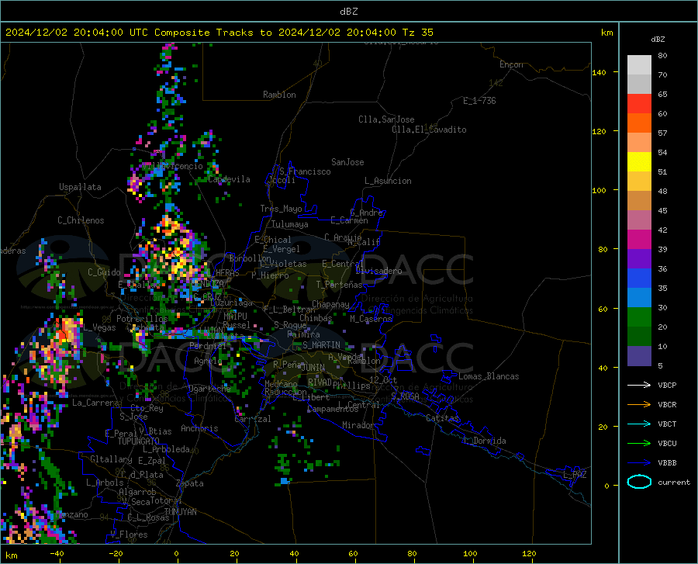Click the intense yellow storm cell near L_HERAS

[178, 261]
